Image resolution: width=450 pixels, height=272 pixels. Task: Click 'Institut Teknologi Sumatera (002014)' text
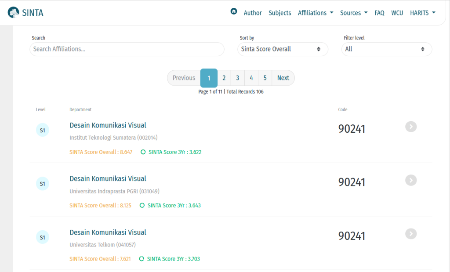click(113, 138)
